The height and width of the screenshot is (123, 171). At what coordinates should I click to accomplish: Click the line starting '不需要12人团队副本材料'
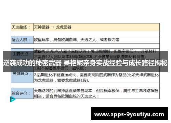coord(90,57)
